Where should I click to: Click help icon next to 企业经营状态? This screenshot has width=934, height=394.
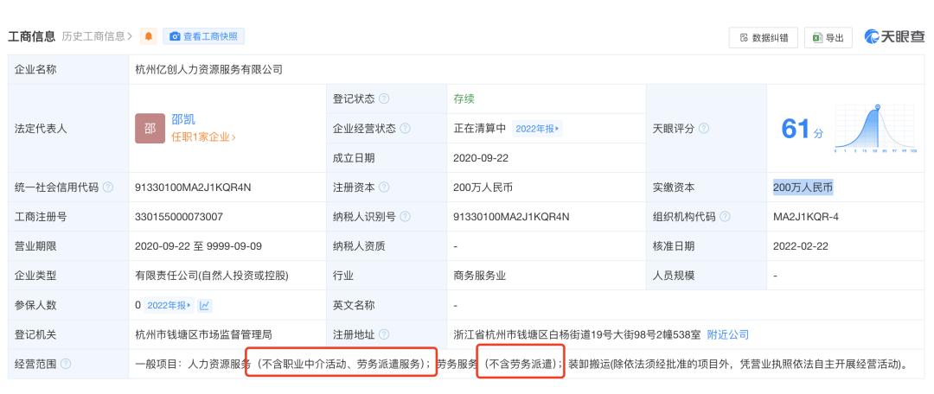click(405, 129)
